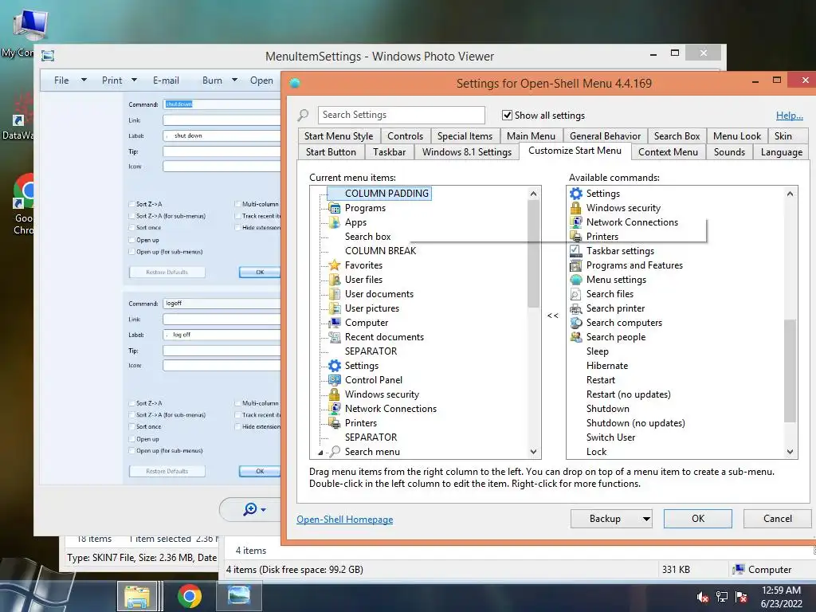The height and width of the screenshot is (612, 816).
Task: Click the Search computers icon
Action: click(575, 323)
